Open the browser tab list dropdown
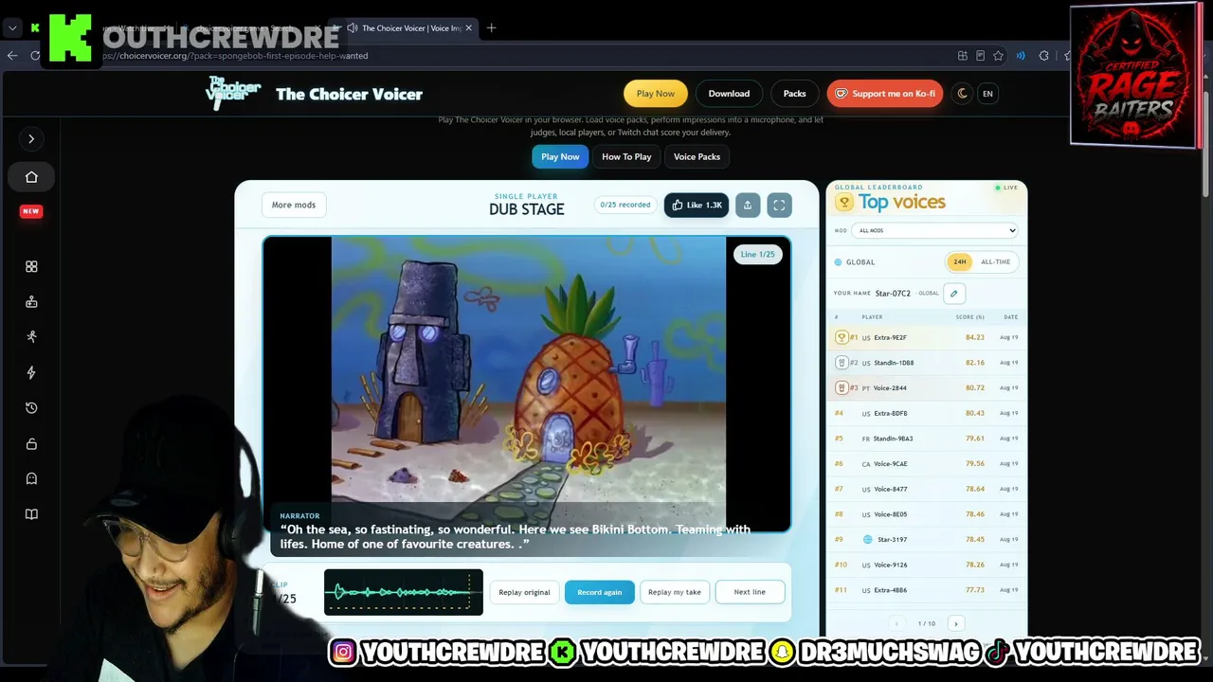1213x682 pixels. tap(12, 28)
